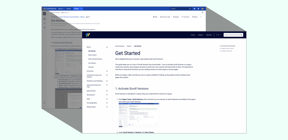
Task: Follow the Scroll Versions breadcrumb in front window
Action: coord(120,46)
